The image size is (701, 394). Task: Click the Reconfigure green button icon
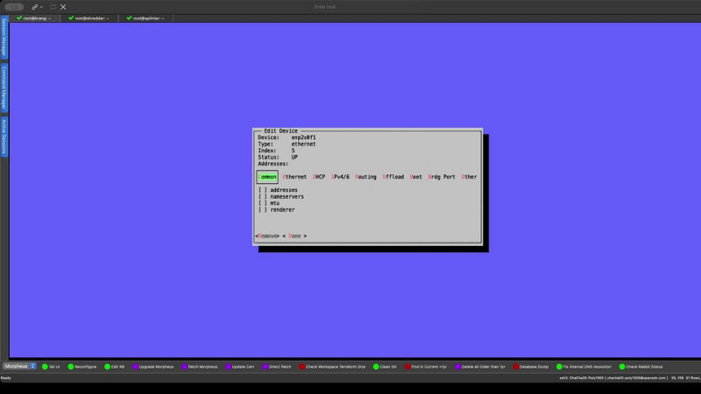69,366
